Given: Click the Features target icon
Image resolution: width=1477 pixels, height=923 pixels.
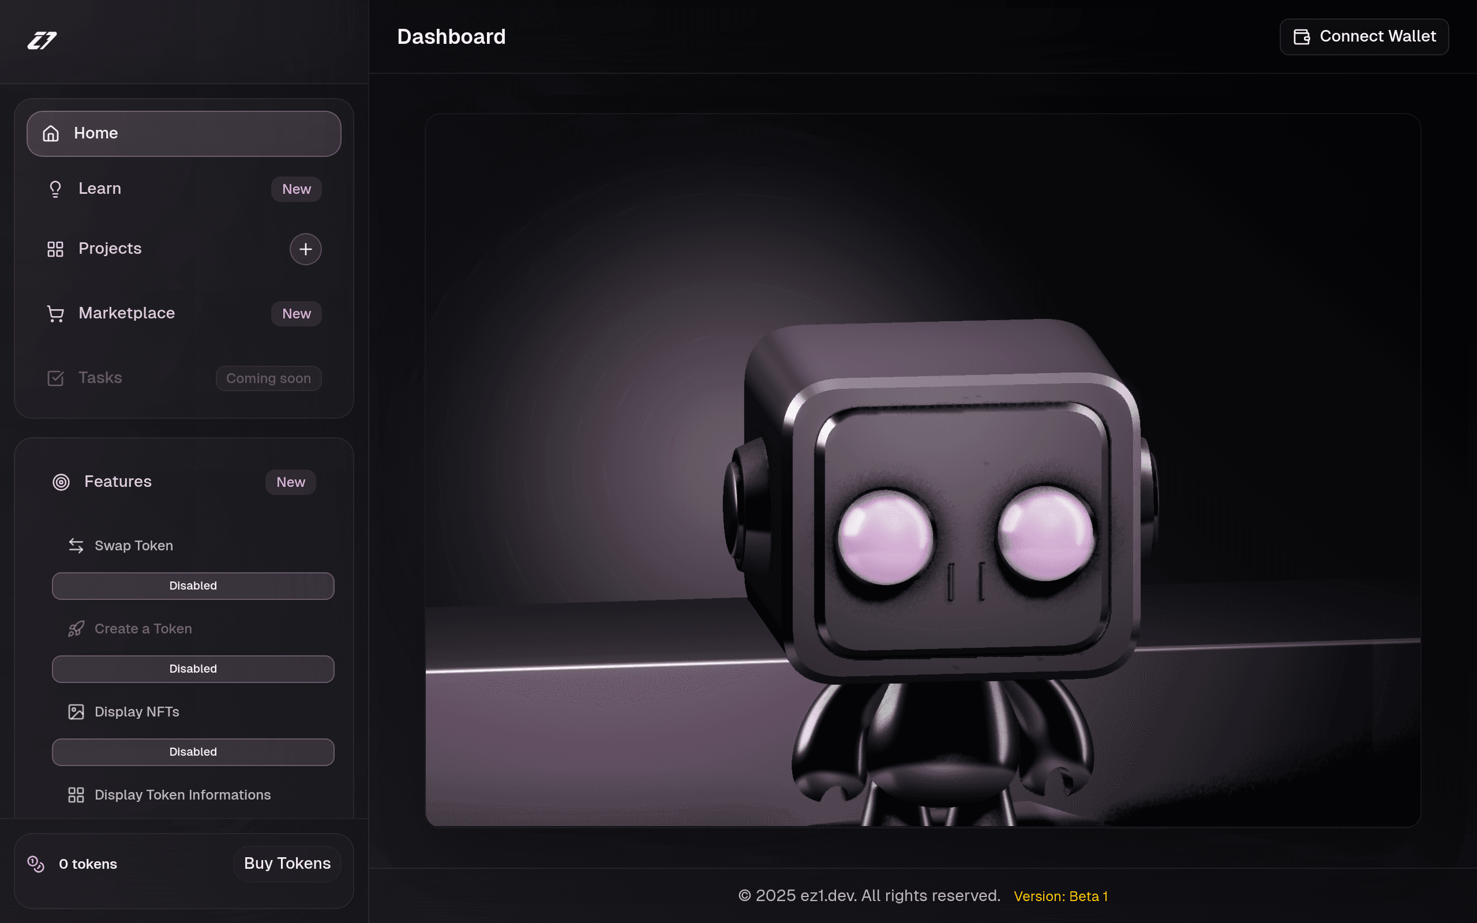Looking at the screenshot, I should pyautogui.click(x=61, y=482).
